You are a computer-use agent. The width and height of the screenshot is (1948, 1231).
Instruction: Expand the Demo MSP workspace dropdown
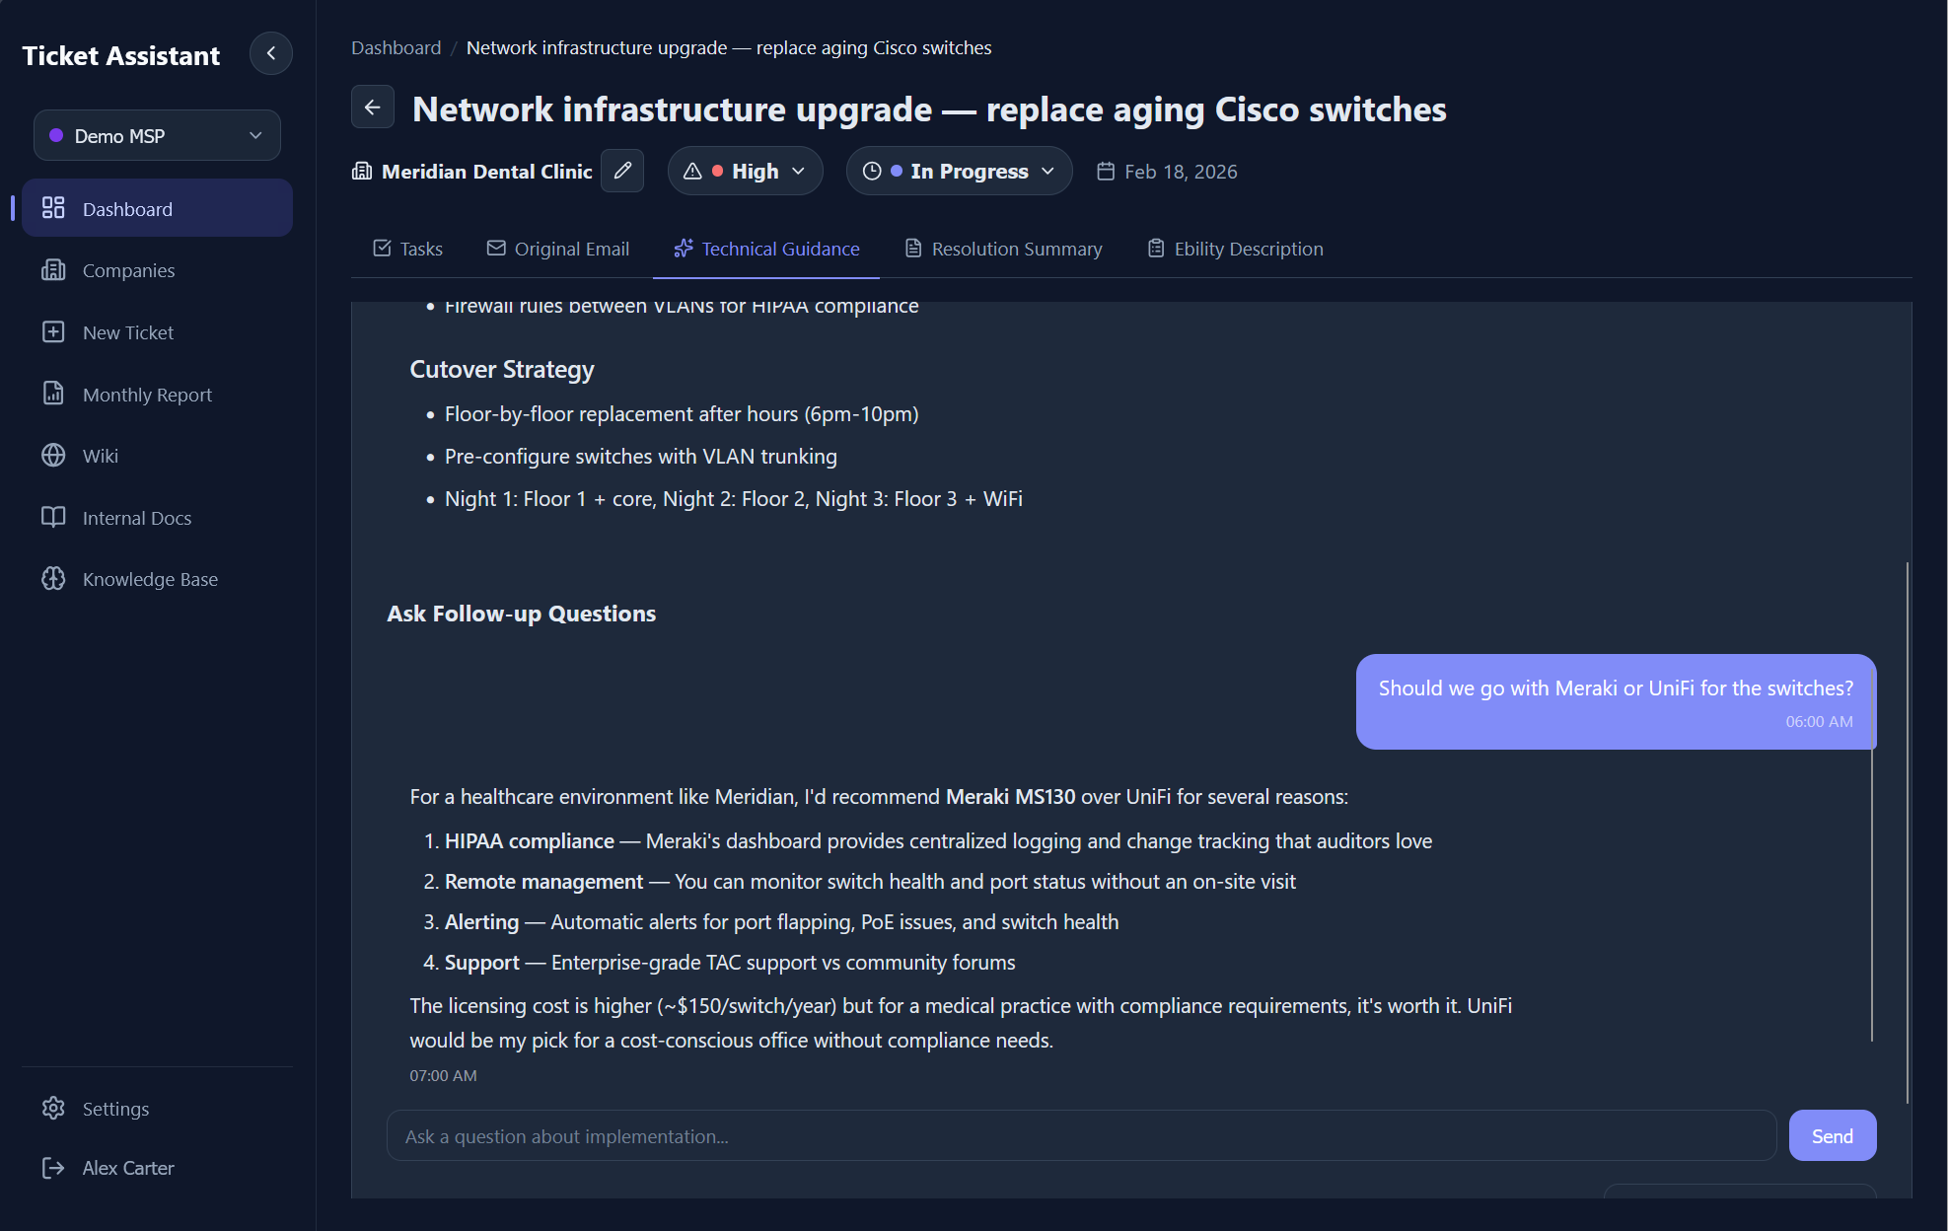pos(157,135)
